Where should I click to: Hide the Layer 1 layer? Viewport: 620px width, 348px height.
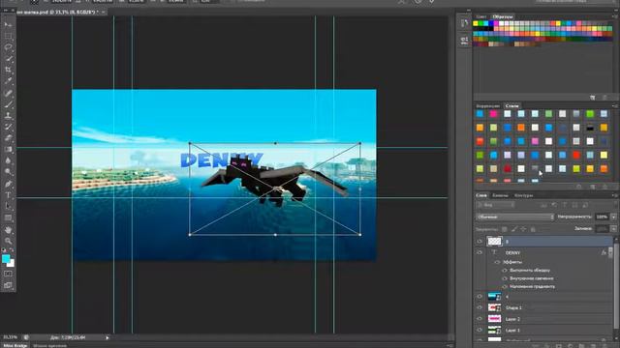coord(480,330)
